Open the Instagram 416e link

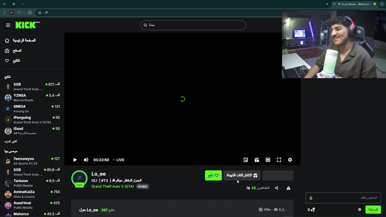(265, 210)
